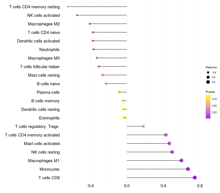The width and height of the screenshot is (220, 193).
Task: Select the NK cells activated data point
Action: pos(77,15)
